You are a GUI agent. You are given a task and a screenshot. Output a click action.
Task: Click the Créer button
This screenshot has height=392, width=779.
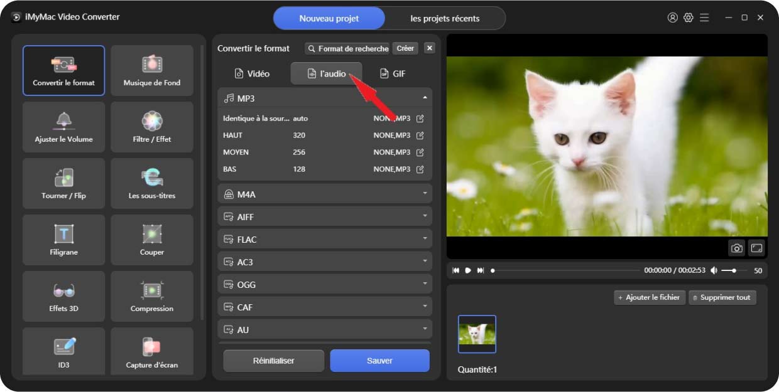[405, 48]
